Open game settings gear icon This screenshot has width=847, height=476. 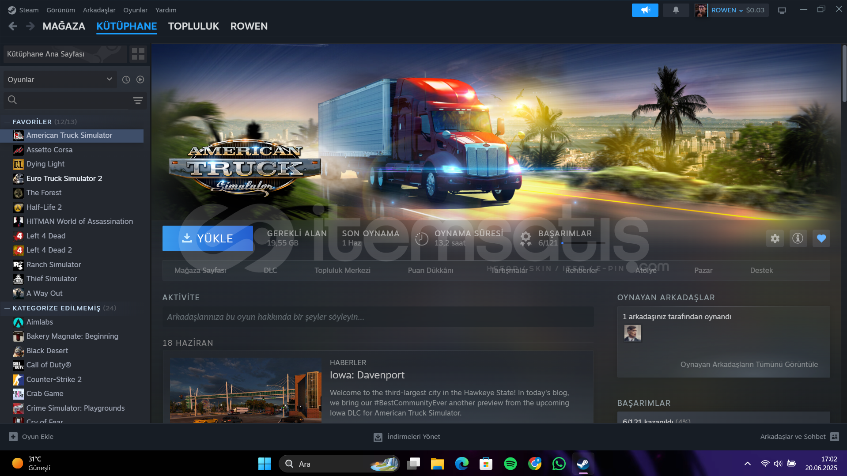[x=775, y=238]
